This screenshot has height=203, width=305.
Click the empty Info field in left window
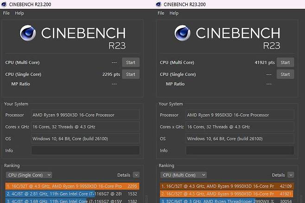pos(85,150)
